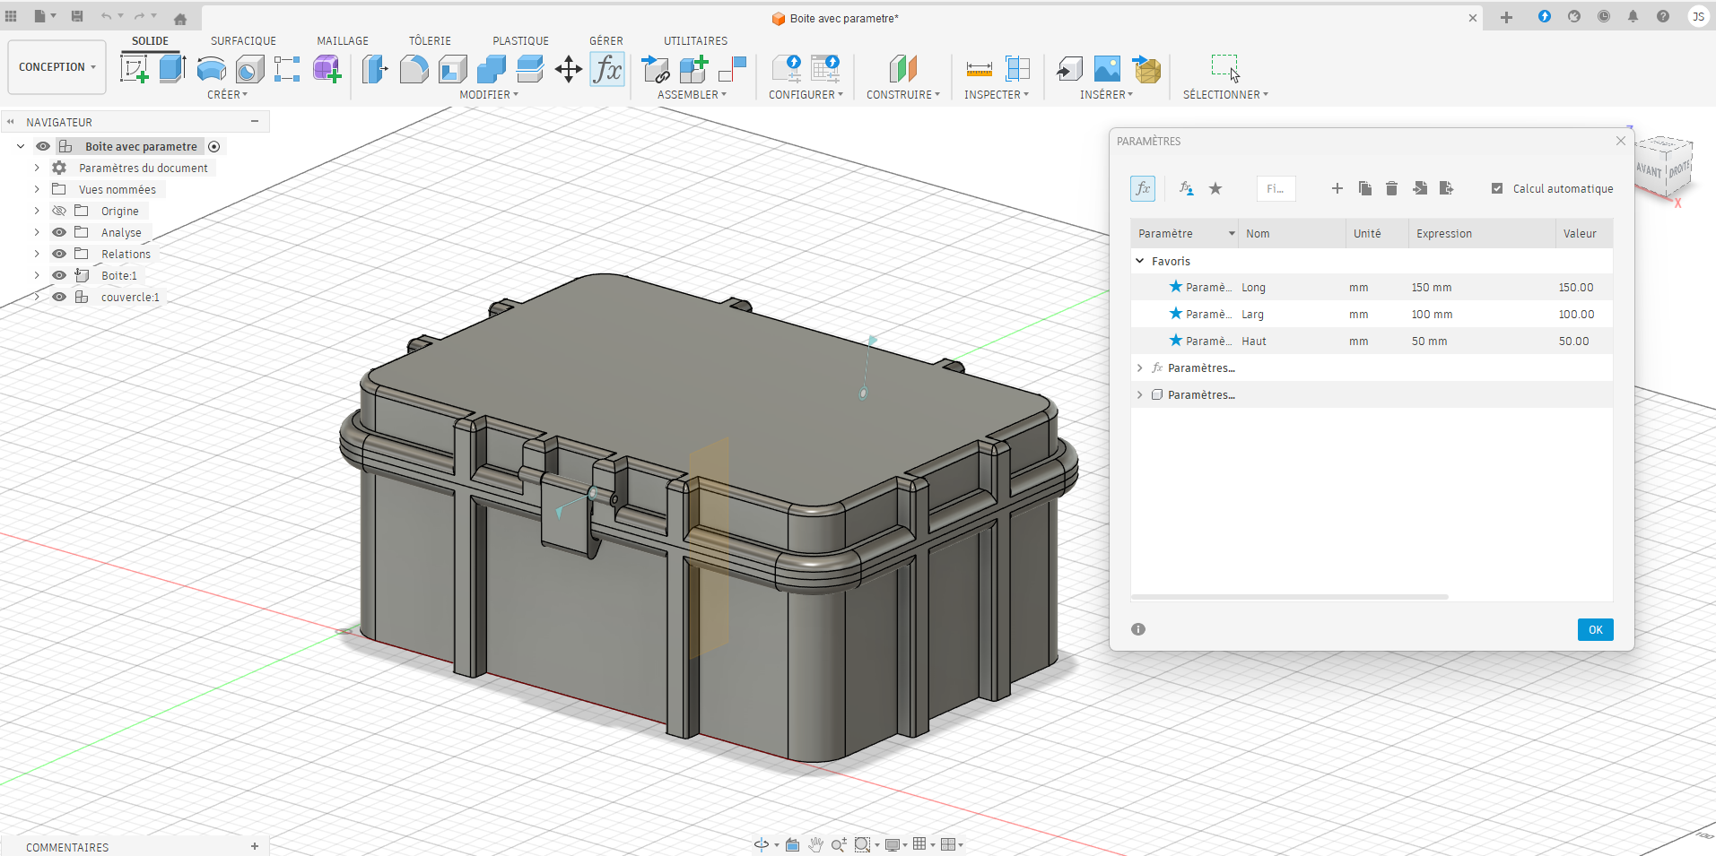The image size is (1716, 856).
Task: Select the Joint tool icon in Assembler
Action: [x=733, y=69]
